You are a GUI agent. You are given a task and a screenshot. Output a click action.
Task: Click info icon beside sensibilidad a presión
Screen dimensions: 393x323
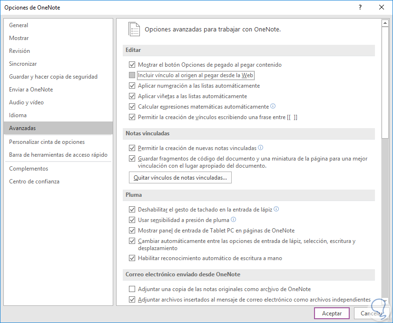pyautogui.click(x=233, y=220)
